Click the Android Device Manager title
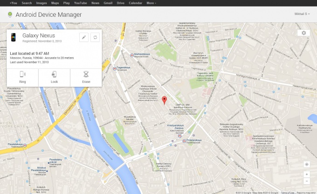The image size is (317, 194). click(x=48, y=14)
